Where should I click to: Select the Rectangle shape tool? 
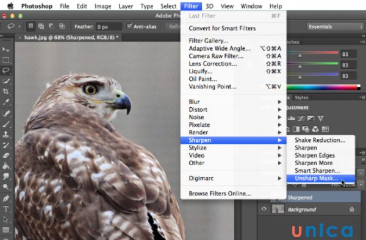click(x=6, y=230)
